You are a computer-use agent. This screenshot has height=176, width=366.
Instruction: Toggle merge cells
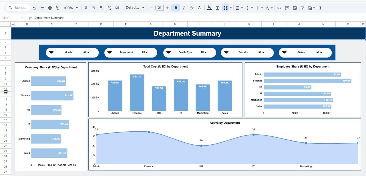tap(226, 8)
